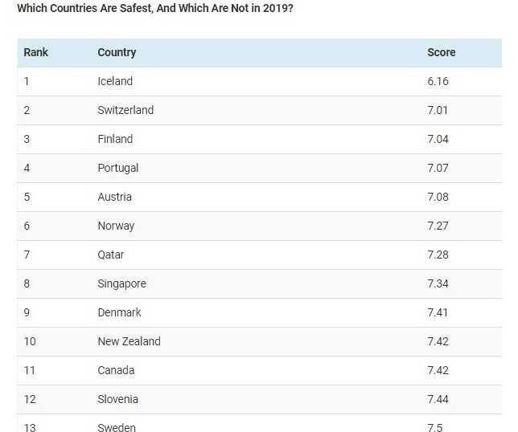Select Denmark in the table
518x432 pixels.
coord(119,312)
